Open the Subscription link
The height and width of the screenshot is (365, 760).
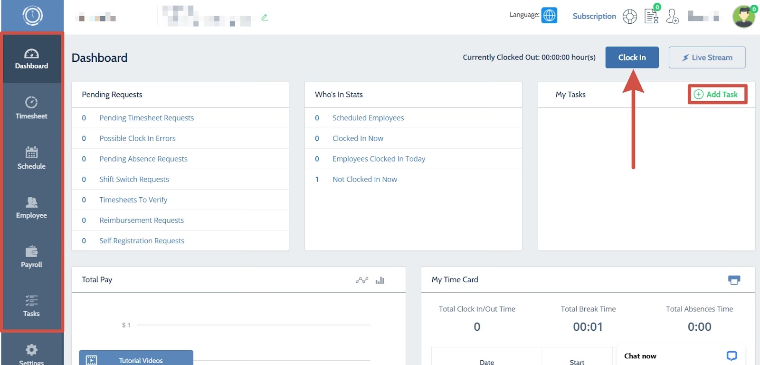[x=594, y=16]
